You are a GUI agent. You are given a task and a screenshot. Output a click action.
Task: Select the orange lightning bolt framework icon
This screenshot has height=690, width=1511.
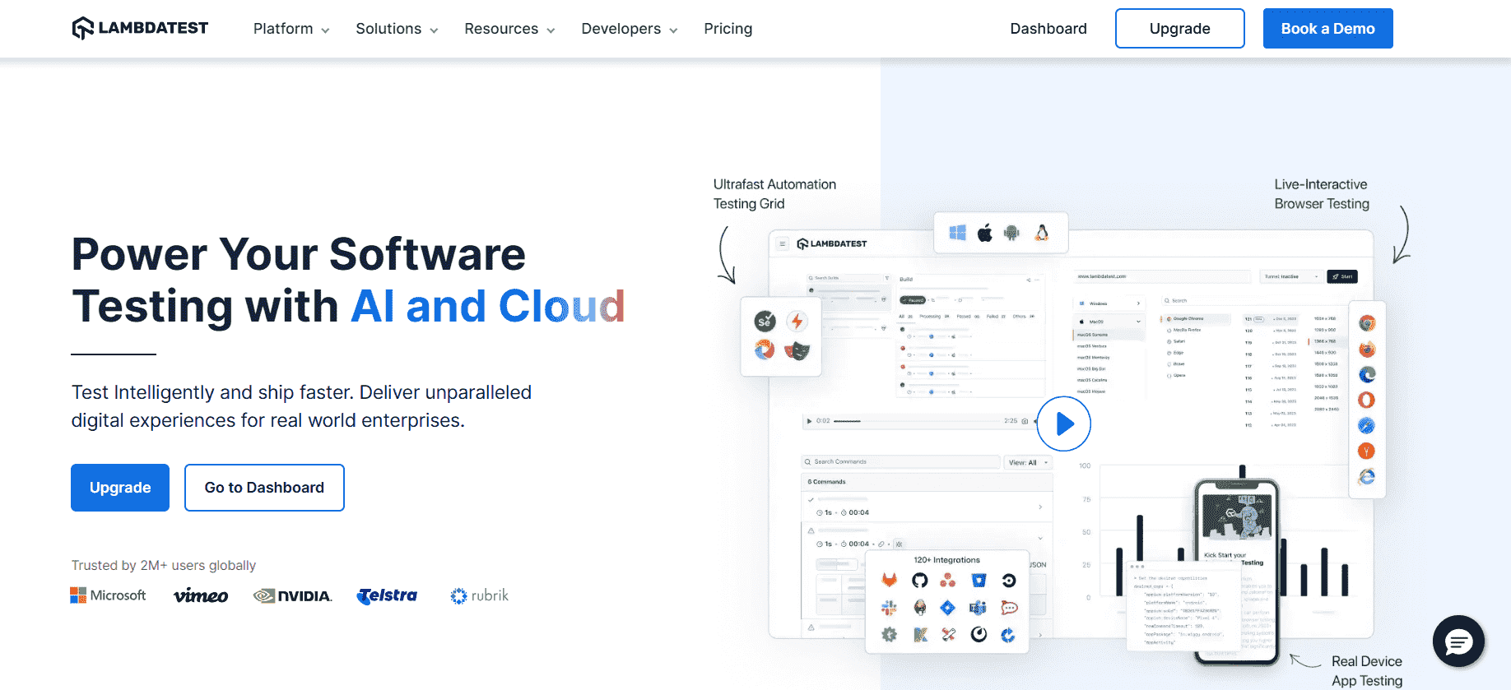797,321
